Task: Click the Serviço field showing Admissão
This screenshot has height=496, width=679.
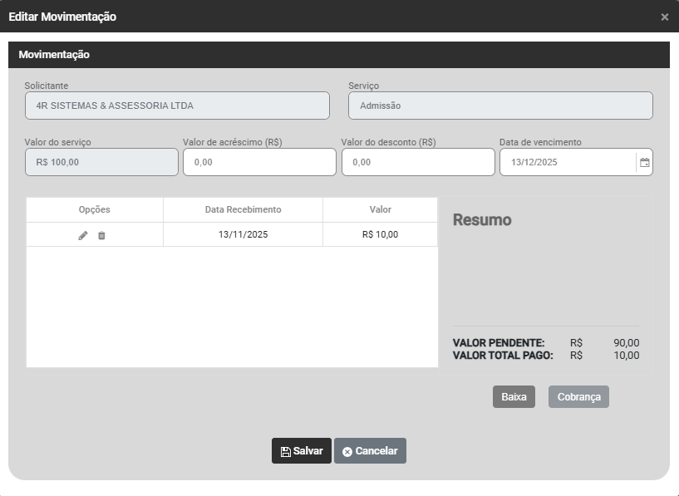Action: 500,106
